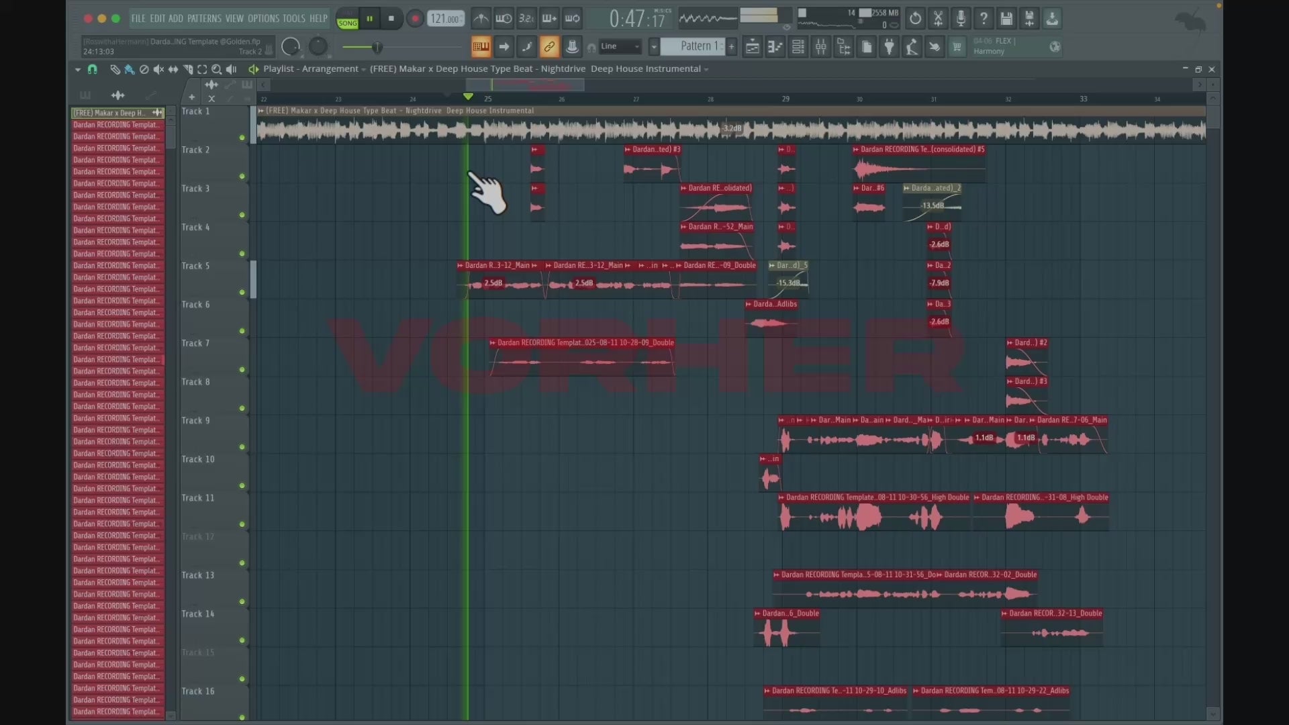Click the red record button
Screen dimensions: 1289x725
[x=415, y=19]
